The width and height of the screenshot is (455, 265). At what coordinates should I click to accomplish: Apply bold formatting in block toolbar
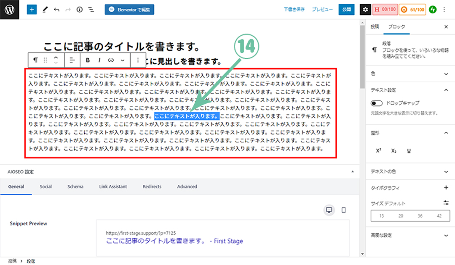pyautogui.click(x=88, y=60)
